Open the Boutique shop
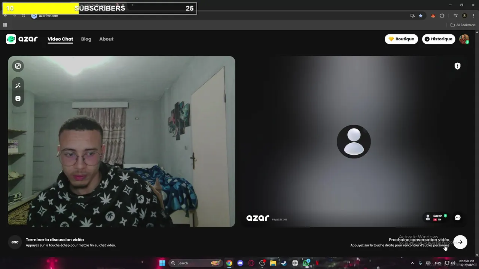The image size is (479, 269). [x=401, y=39]
